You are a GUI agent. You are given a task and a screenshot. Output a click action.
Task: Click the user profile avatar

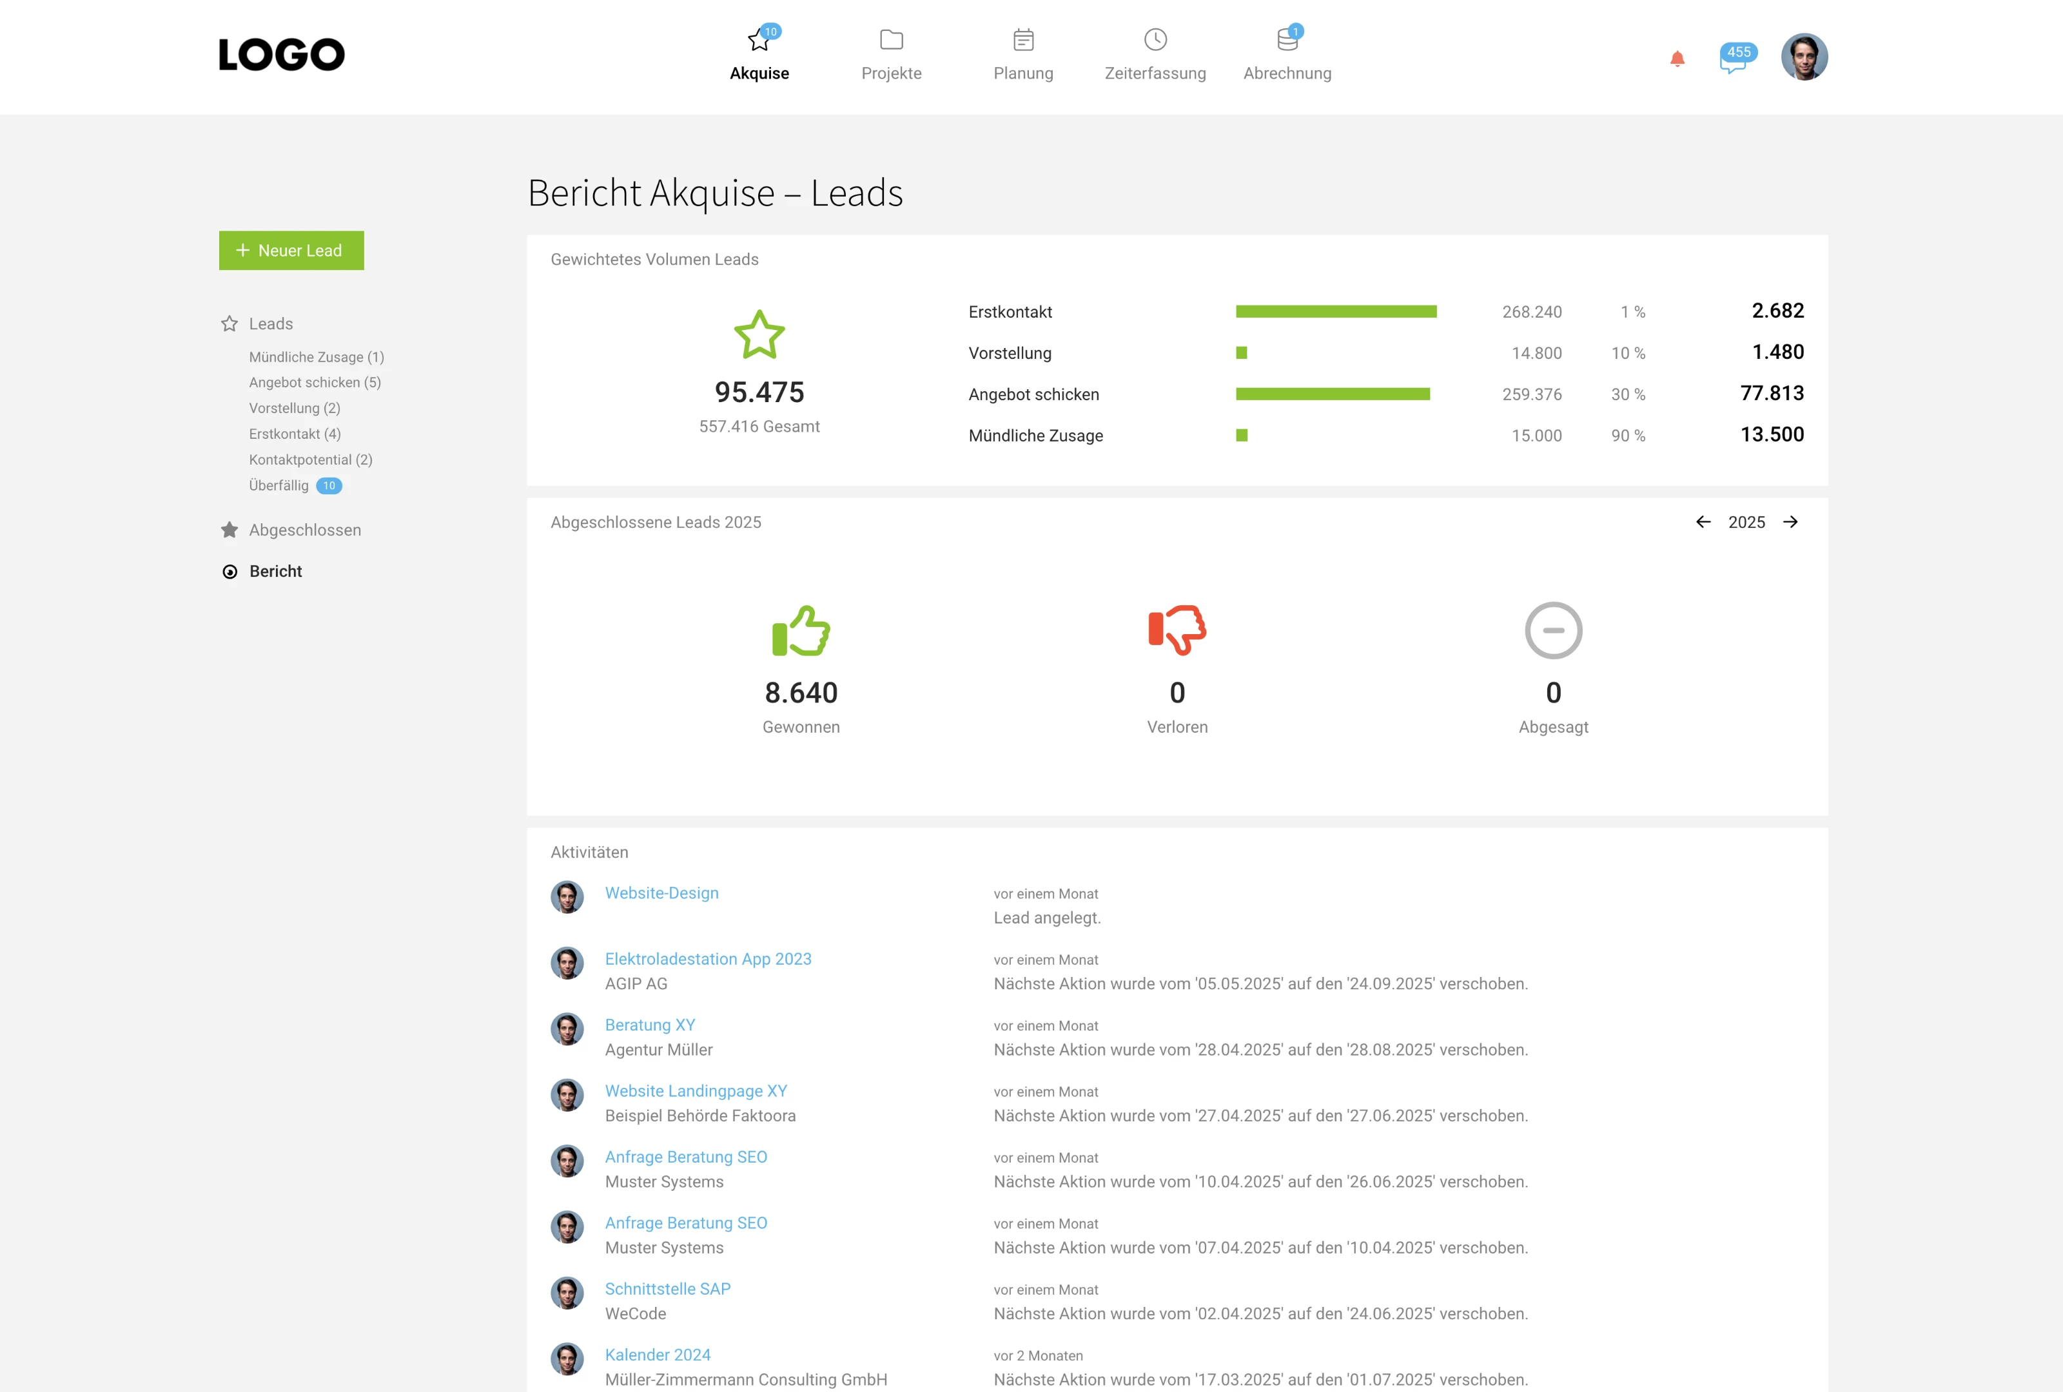[x=1803, y=57]
